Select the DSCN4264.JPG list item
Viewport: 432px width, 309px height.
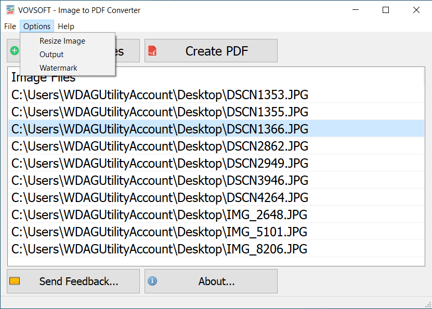tap(160, 197)
